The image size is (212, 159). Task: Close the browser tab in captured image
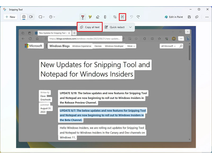(x=69, y=33)
